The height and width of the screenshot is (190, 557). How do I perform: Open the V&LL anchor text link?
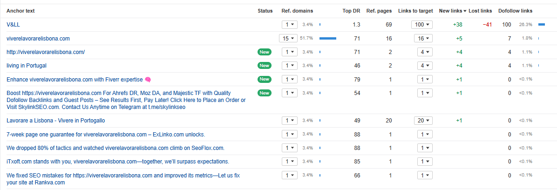(13, 25)
